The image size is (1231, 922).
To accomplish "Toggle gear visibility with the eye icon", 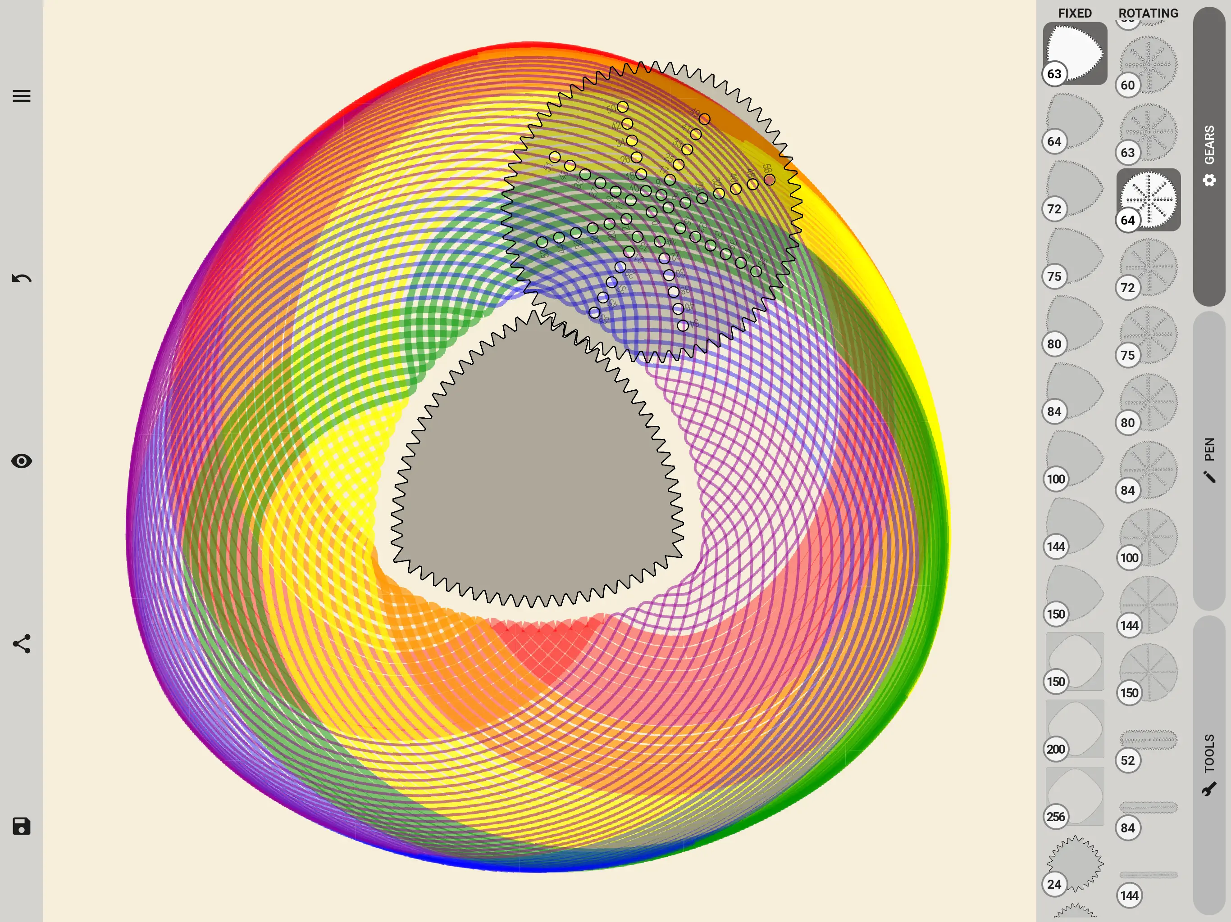I will pyautogui.click(x=22, y=461).
